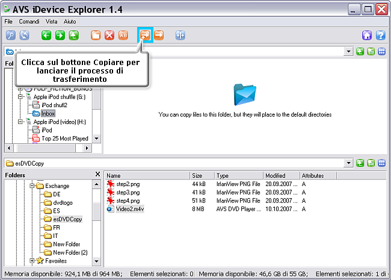
Task: Select the New Folder (2) item
Action: (x=70, y=252)
